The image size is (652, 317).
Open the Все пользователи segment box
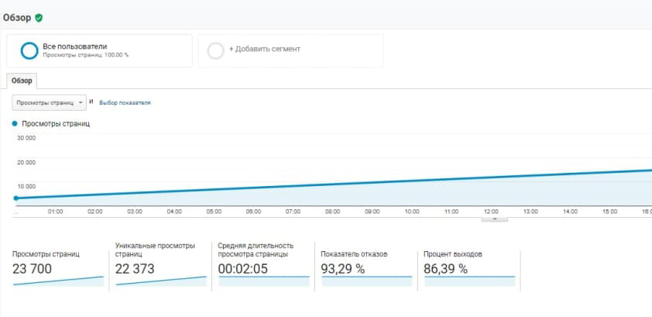click(x=99, y=50)
